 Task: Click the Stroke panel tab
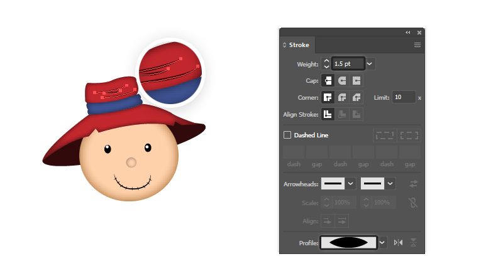[298, 45]
